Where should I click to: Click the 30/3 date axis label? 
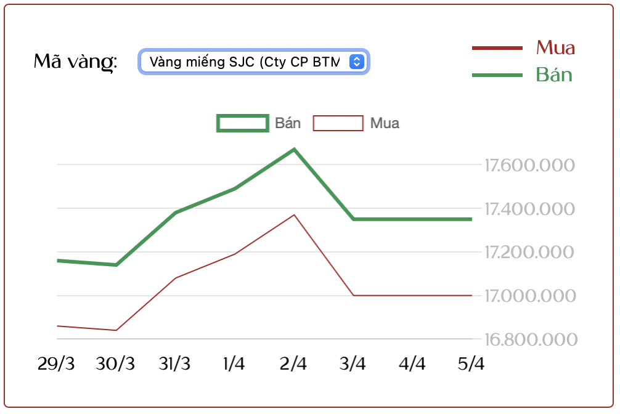click(x=115, y=364)
